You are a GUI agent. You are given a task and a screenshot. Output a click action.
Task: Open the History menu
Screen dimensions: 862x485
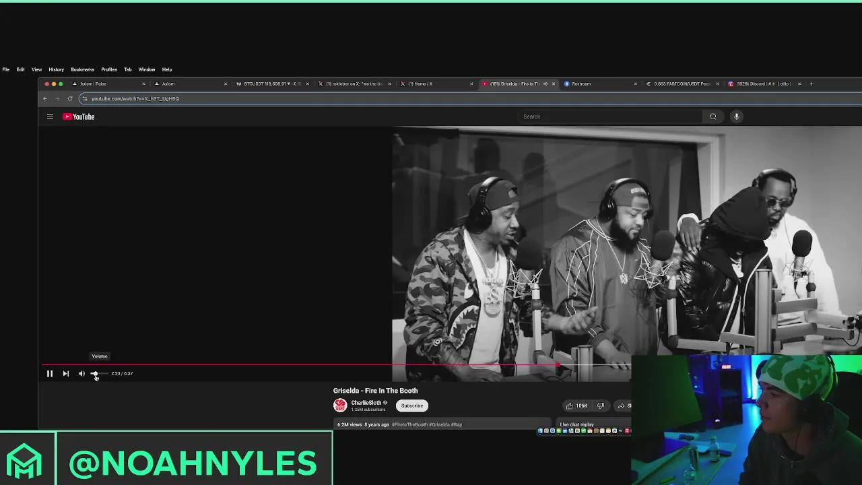point(57,69)
